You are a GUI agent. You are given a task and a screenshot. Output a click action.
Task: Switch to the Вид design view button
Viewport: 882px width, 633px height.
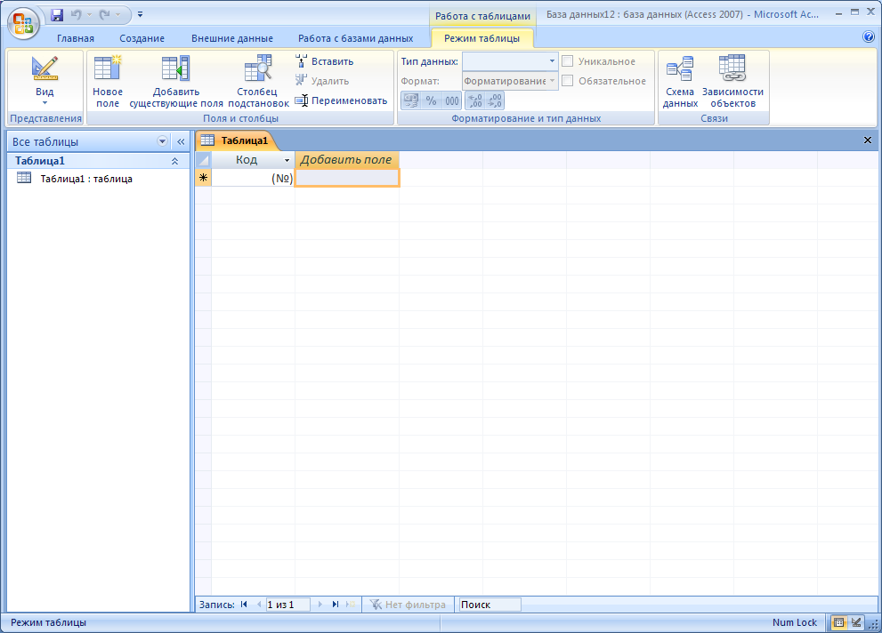pyautogui.click(x=45, y=75)
